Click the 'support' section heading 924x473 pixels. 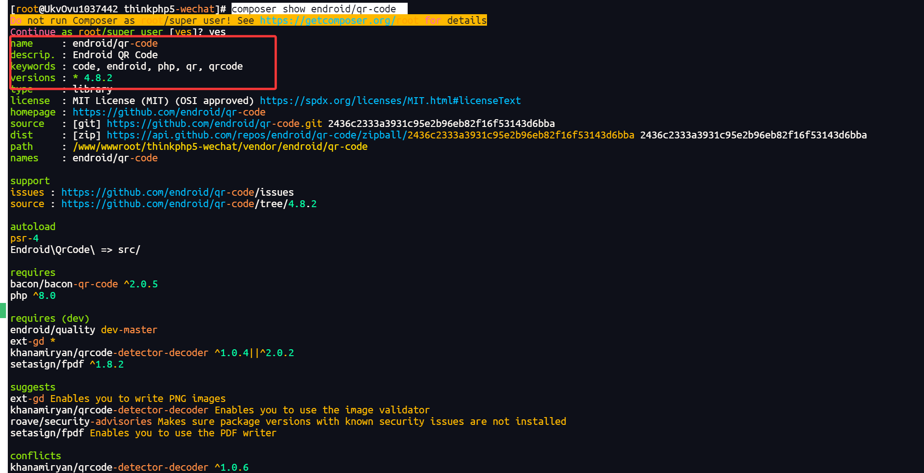30,181
